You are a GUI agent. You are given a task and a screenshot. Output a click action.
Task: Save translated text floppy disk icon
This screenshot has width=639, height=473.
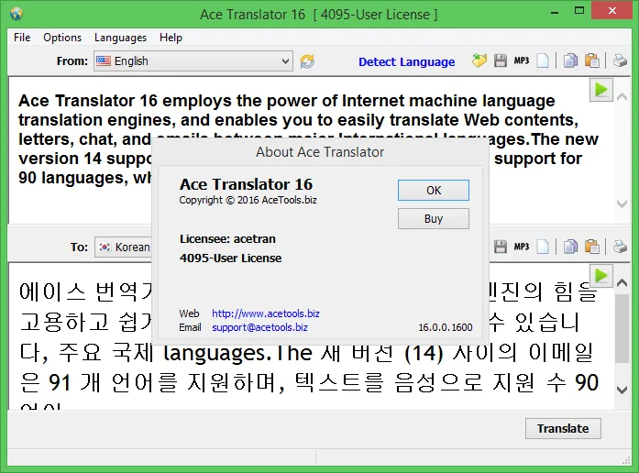coord(501,247)
